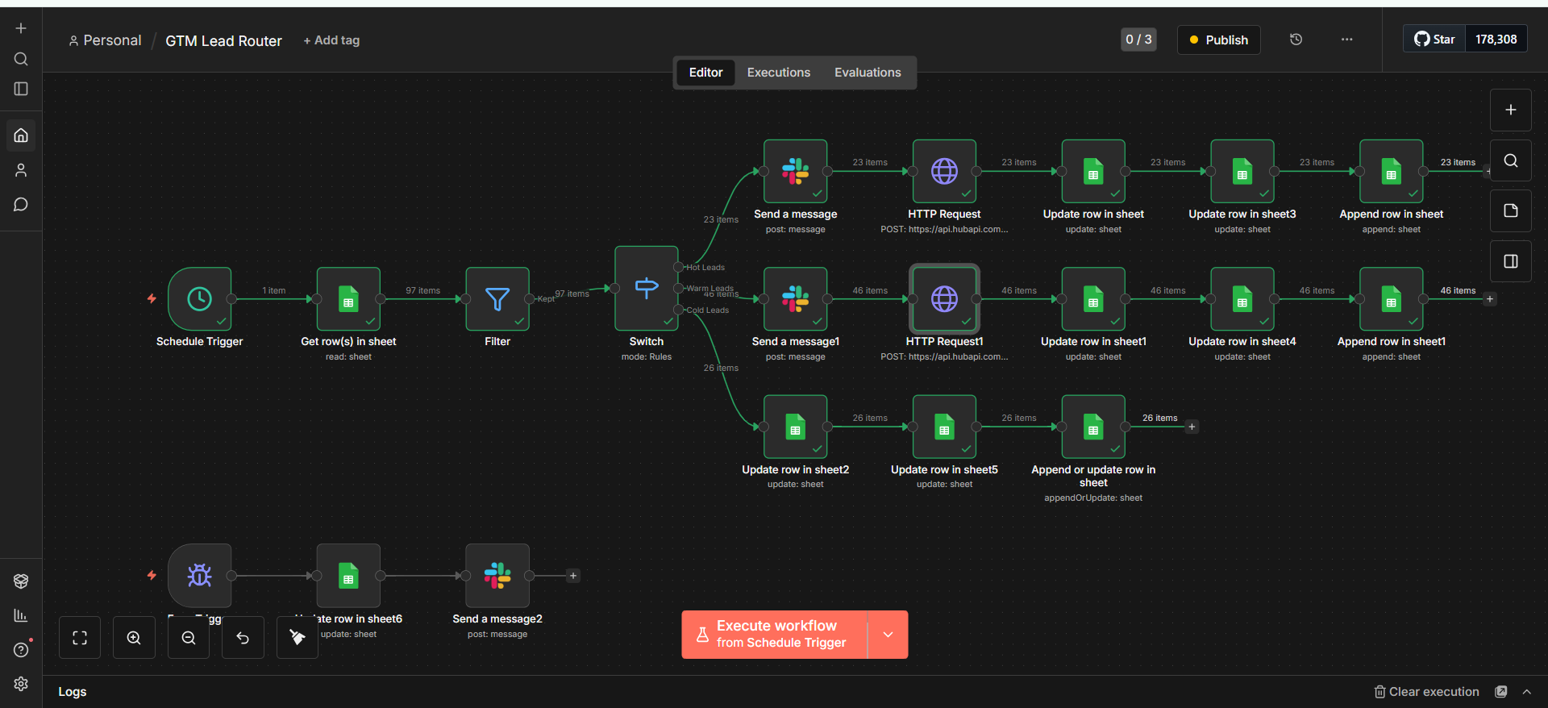Execute workflow from Schedule Trigger

[x=775, y=635]
